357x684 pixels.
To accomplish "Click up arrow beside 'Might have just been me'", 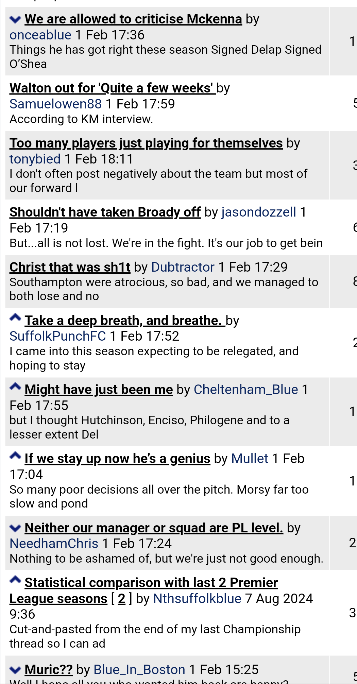I will point(15,387).
